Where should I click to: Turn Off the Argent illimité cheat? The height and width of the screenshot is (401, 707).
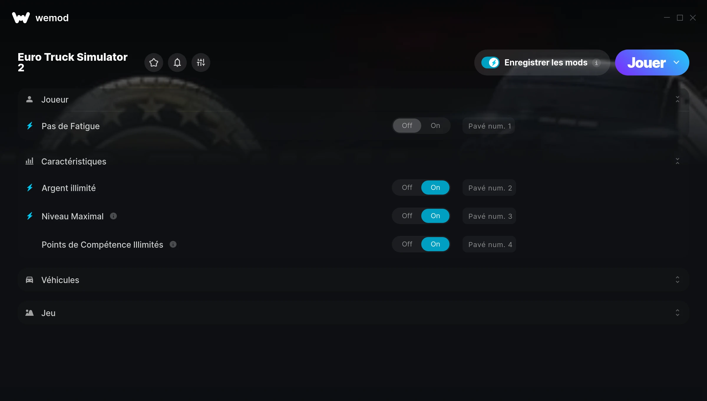(x=407, y=188)
